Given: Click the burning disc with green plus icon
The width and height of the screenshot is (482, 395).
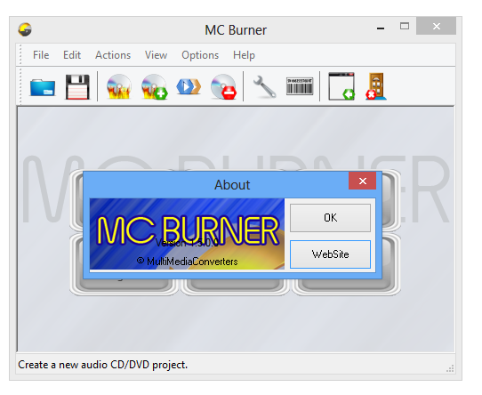Looking at the screenshot, I should [x=155, y=87].
